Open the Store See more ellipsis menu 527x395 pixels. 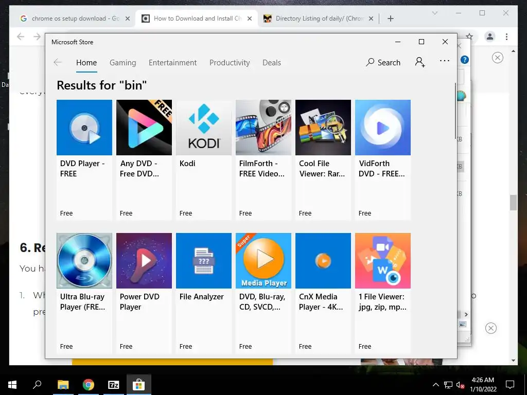click(444, 61)
